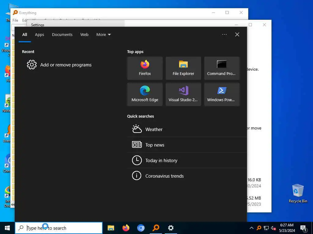Open Windows PowerShell tile in Top apps

pyautogui.click(x=222, y=94)
